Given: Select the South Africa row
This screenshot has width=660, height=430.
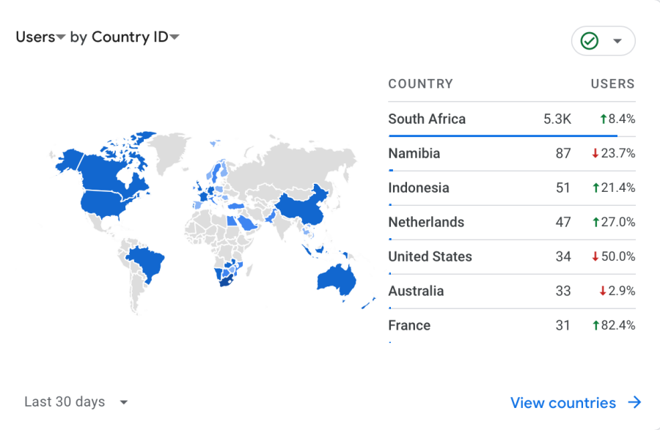Looking at the screenshot, I should coord(511,119).
